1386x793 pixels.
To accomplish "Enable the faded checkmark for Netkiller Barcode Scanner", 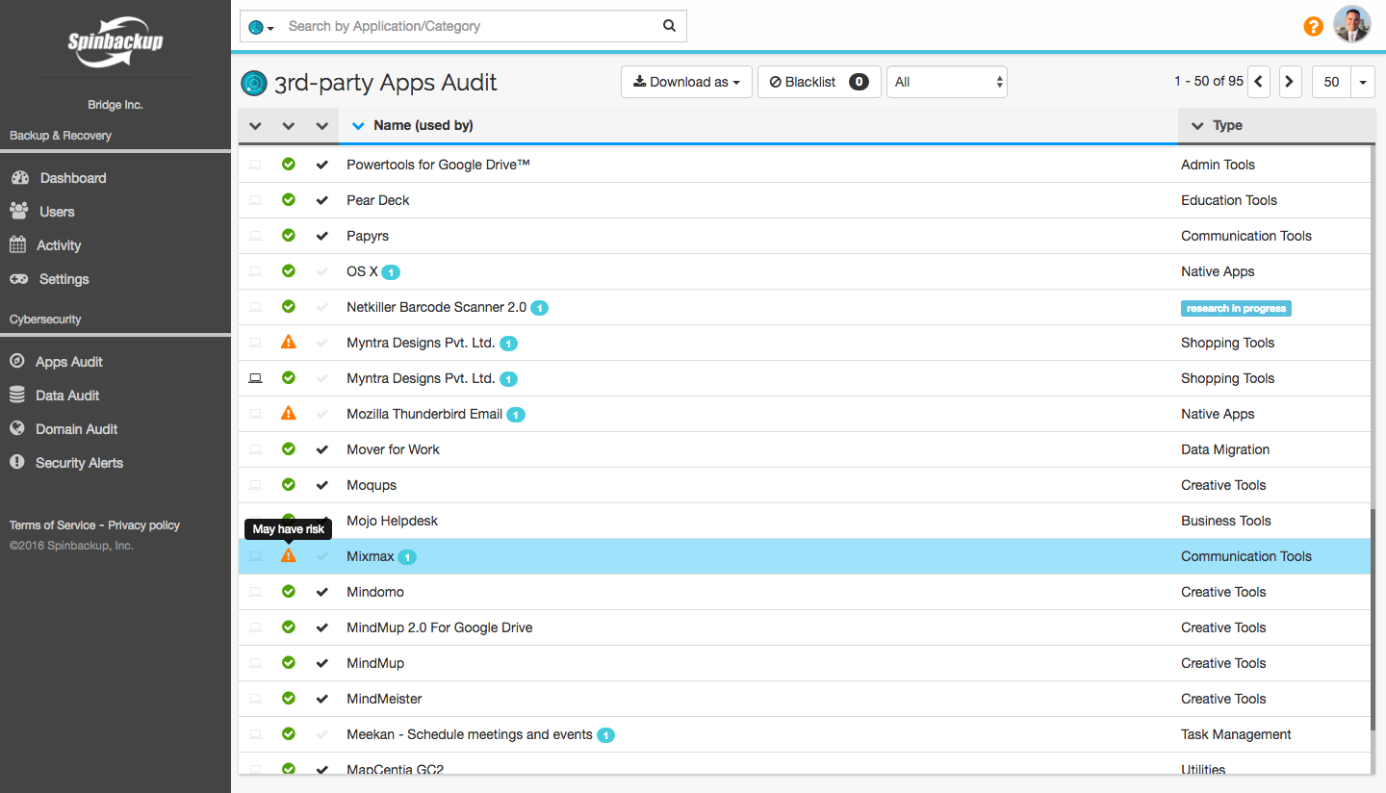I will tap(322, 307).
